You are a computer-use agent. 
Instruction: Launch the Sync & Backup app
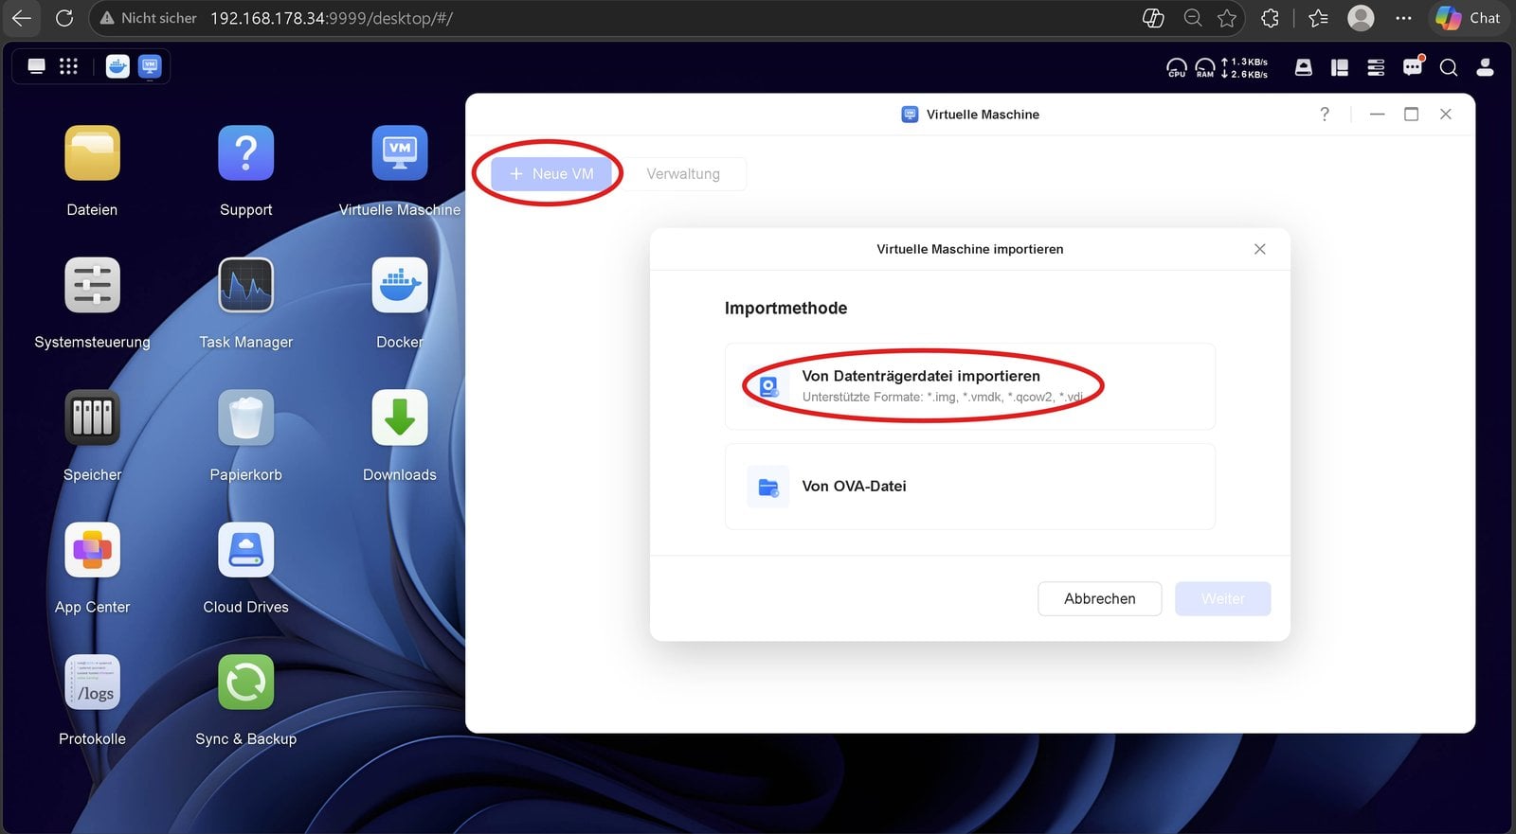pos(246,682)
